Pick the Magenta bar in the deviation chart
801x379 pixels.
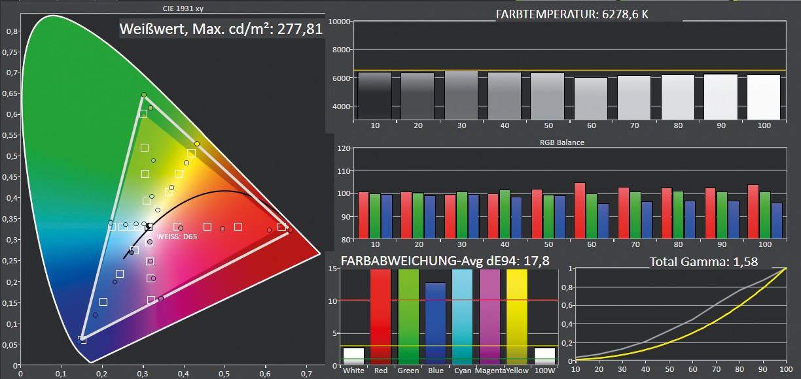489,316
